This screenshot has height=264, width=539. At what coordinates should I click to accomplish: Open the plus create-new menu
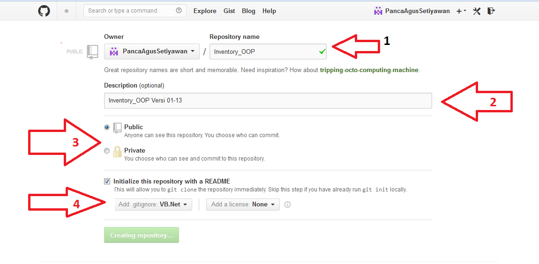coord(461,11)
